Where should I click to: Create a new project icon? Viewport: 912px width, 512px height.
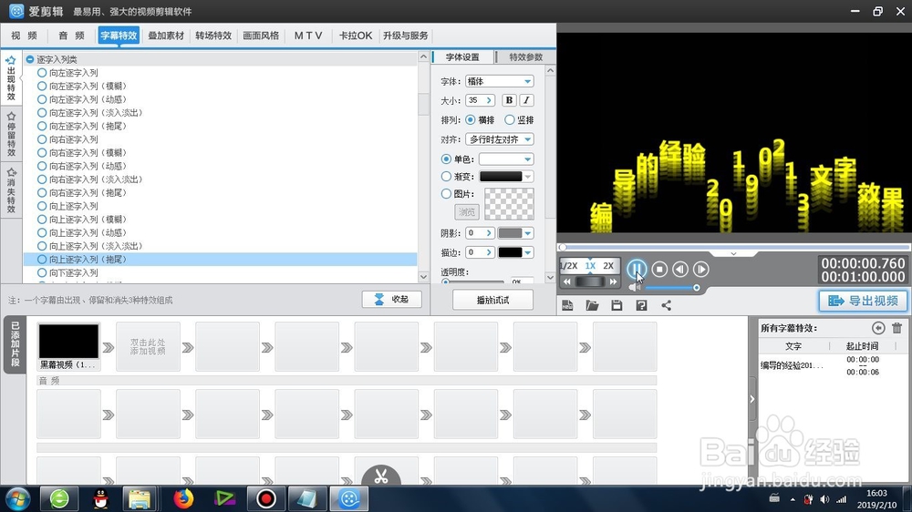567,305
